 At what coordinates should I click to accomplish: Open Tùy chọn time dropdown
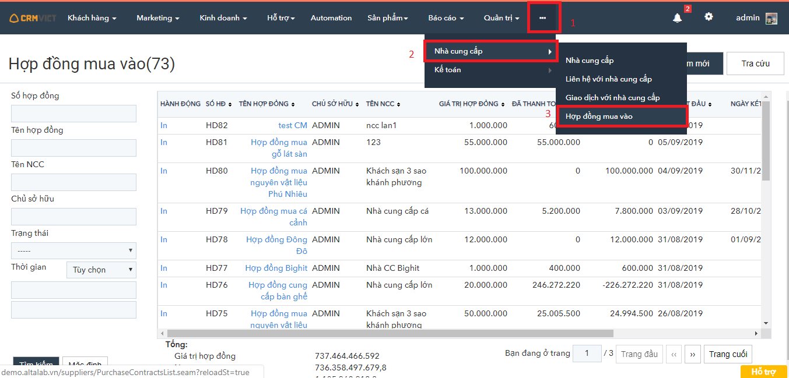[x=101, y=270]
